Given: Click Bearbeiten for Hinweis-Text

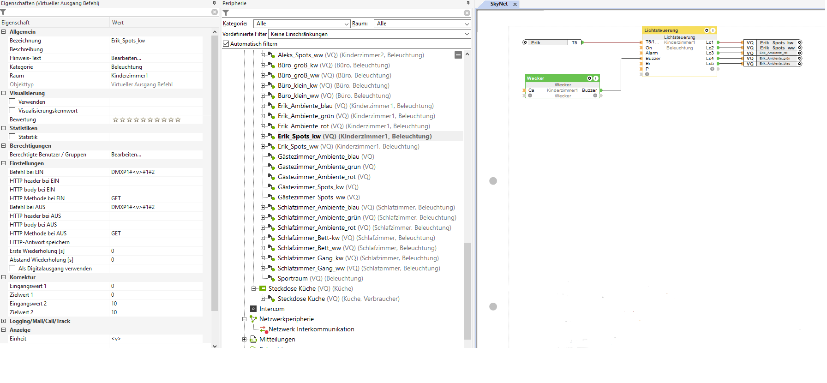Looking at the screenshot, I should click(x=126, y=58).
